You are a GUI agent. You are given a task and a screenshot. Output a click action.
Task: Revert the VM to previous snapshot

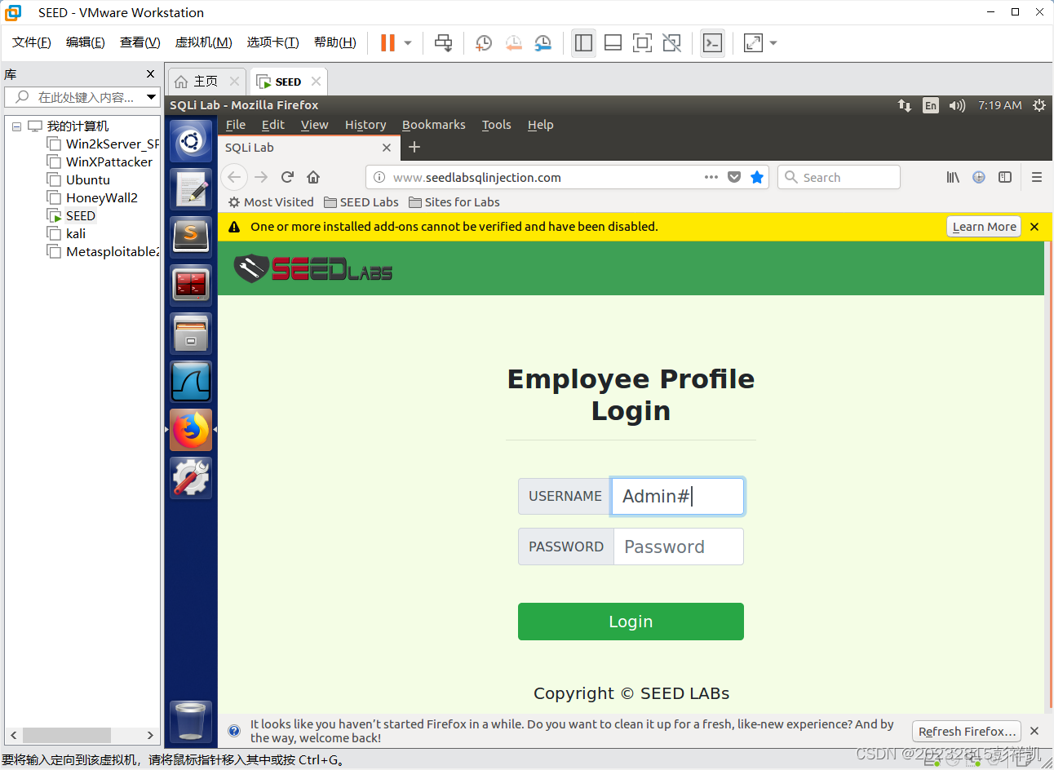(513, 42)
